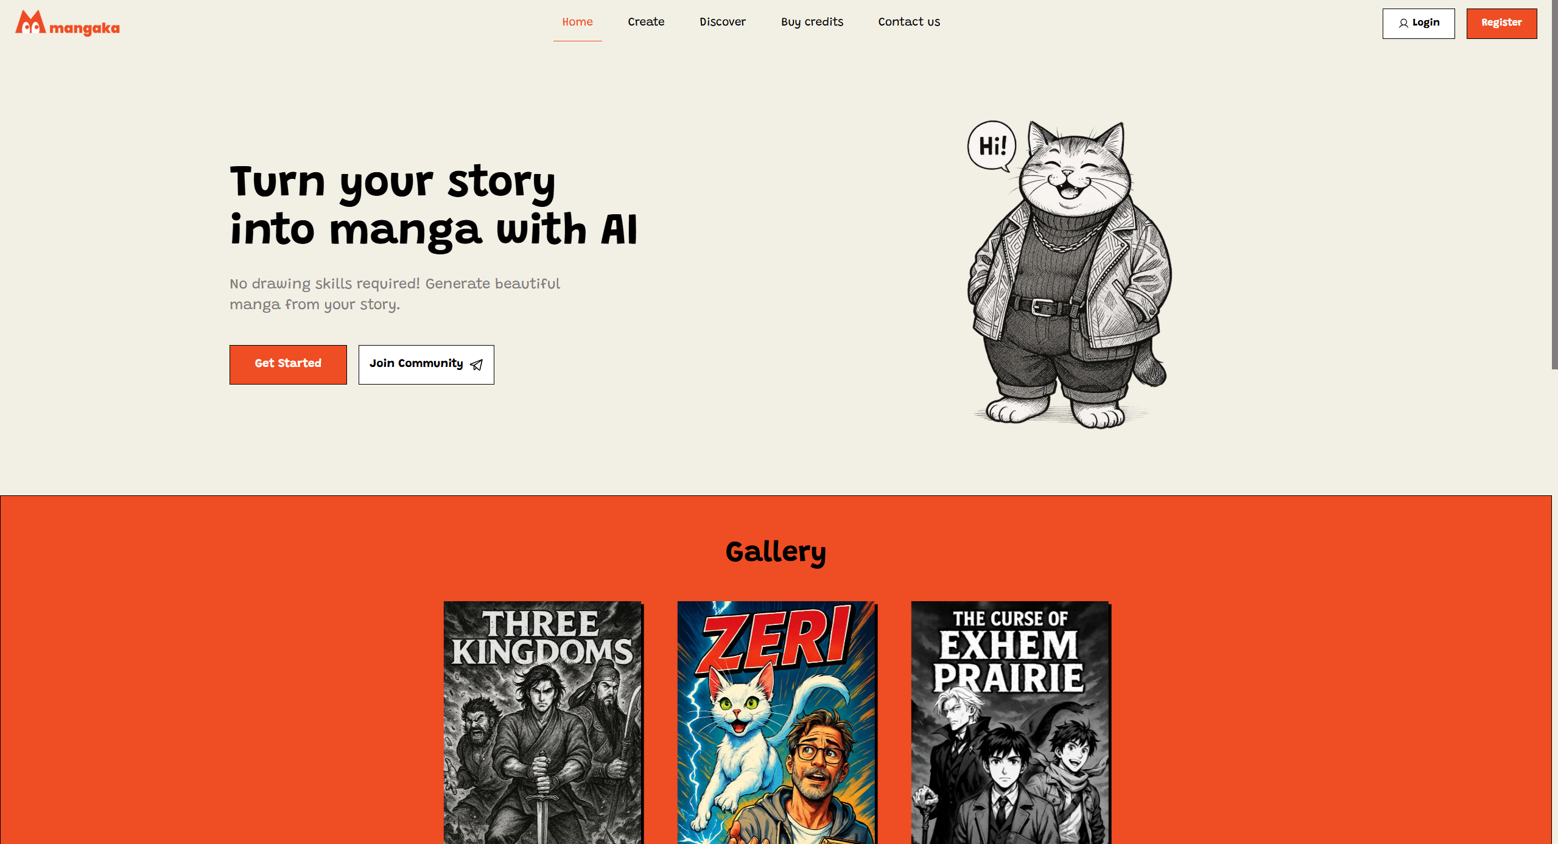The height and width of the screenshot is (844, 1558).
Task: Open the Discover menu item
Action: (722, 22)
